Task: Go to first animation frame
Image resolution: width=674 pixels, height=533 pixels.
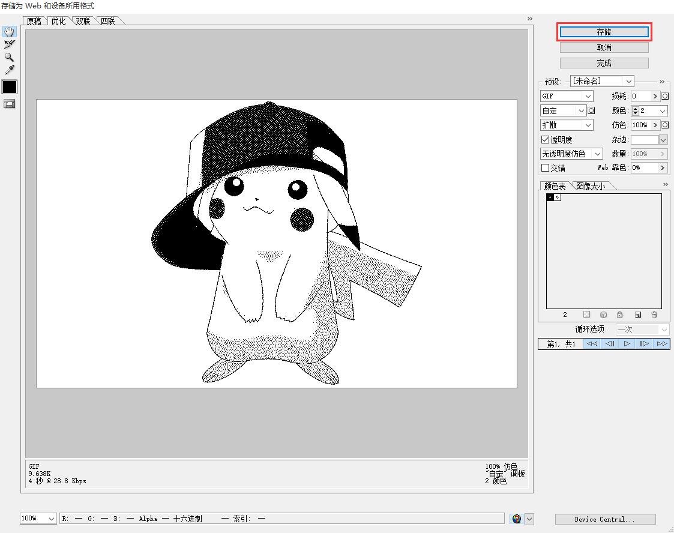Action: pos(592,343)
